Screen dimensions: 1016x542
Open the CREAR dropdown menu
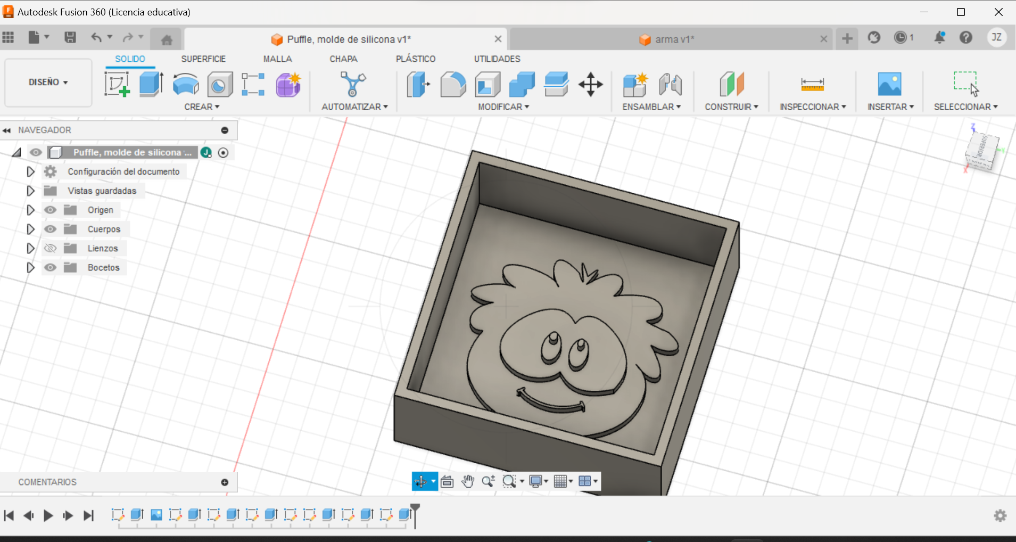click(x=202, y=107)
